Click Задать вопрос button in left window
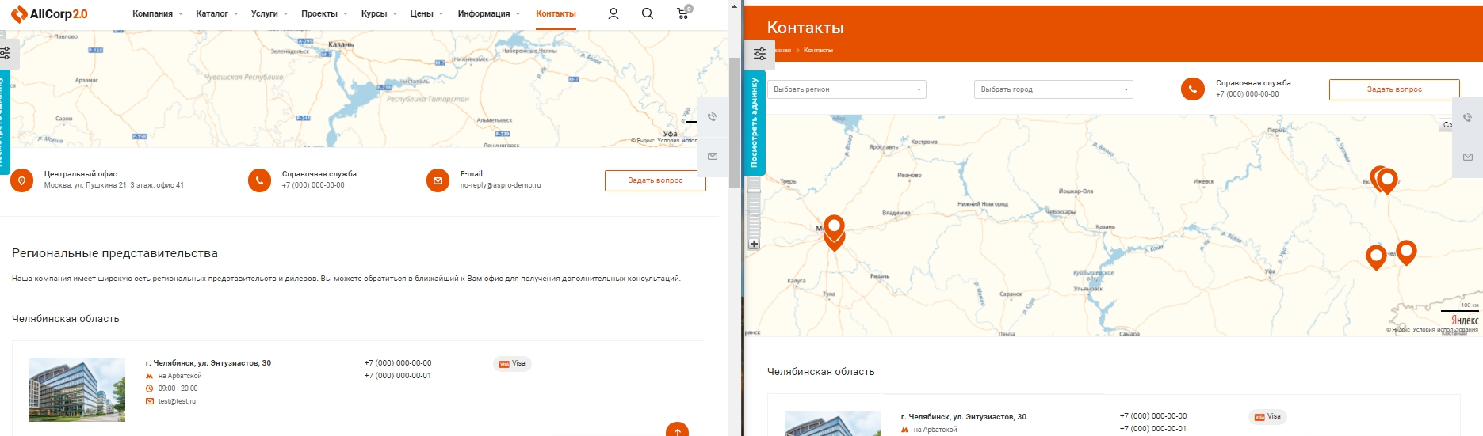This screenshot has height=436, width=1483. [655, 180]
